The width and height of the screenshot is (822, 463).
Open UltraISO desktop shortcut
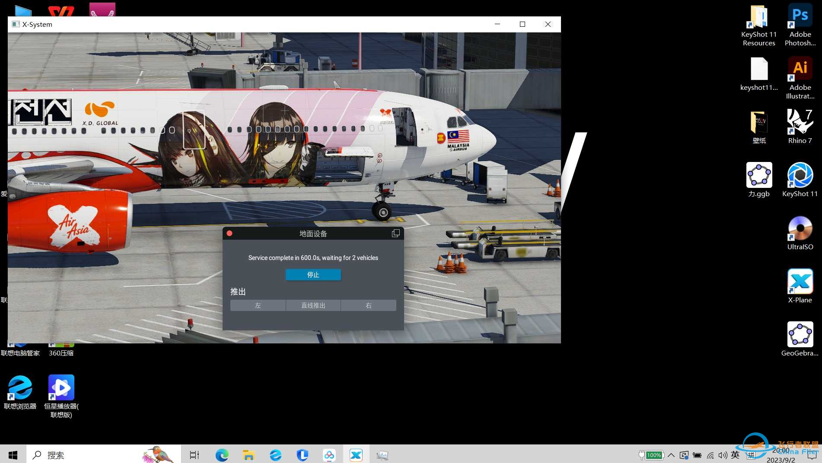tap(800, 233)
